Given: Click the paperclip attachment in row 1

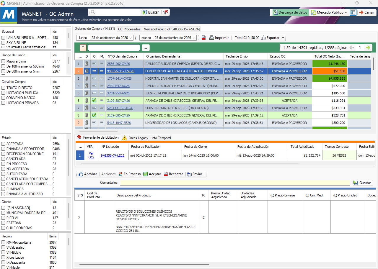Looking at the screenshot, I should pos(87,63).
